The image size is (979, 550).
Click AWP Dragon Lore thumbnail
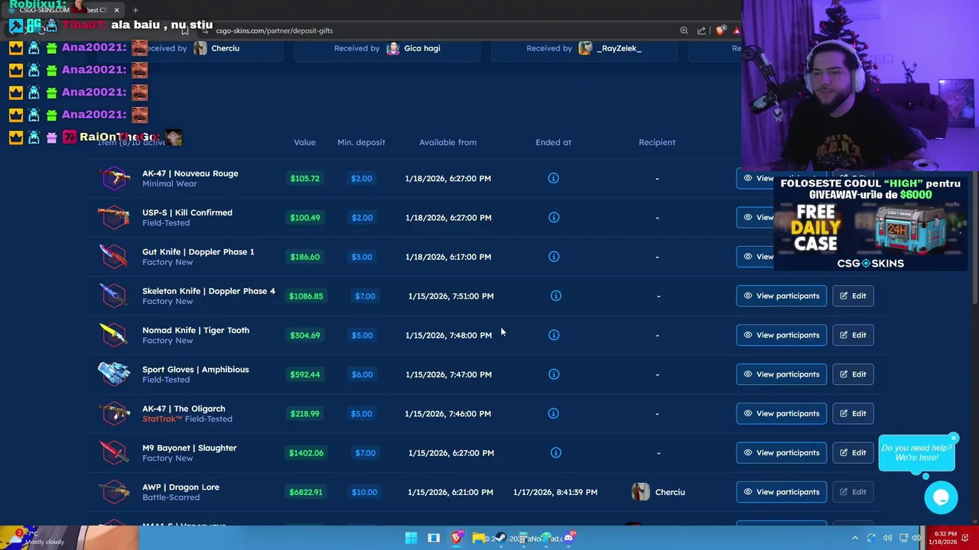click(x=114, y=492)
